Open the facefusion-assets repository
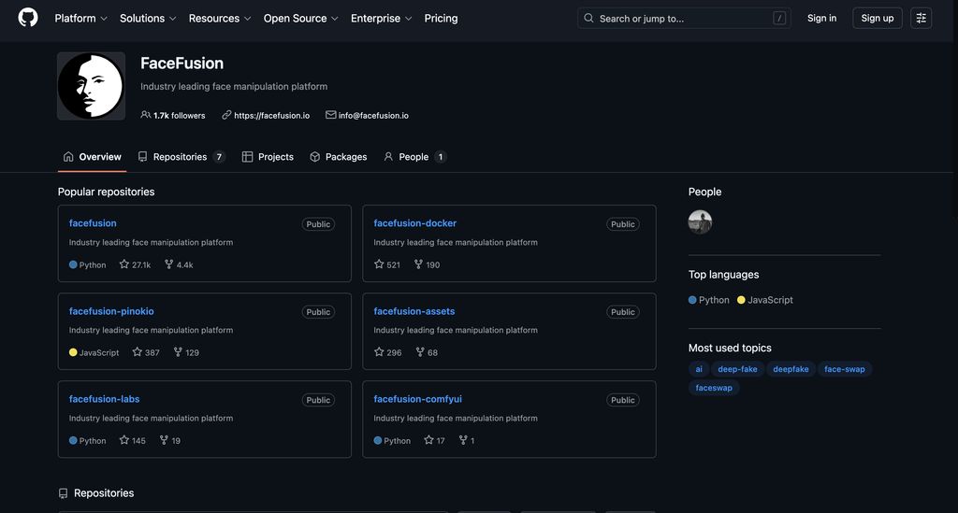This screenshot has height=513, width=958. click(414, 311)
